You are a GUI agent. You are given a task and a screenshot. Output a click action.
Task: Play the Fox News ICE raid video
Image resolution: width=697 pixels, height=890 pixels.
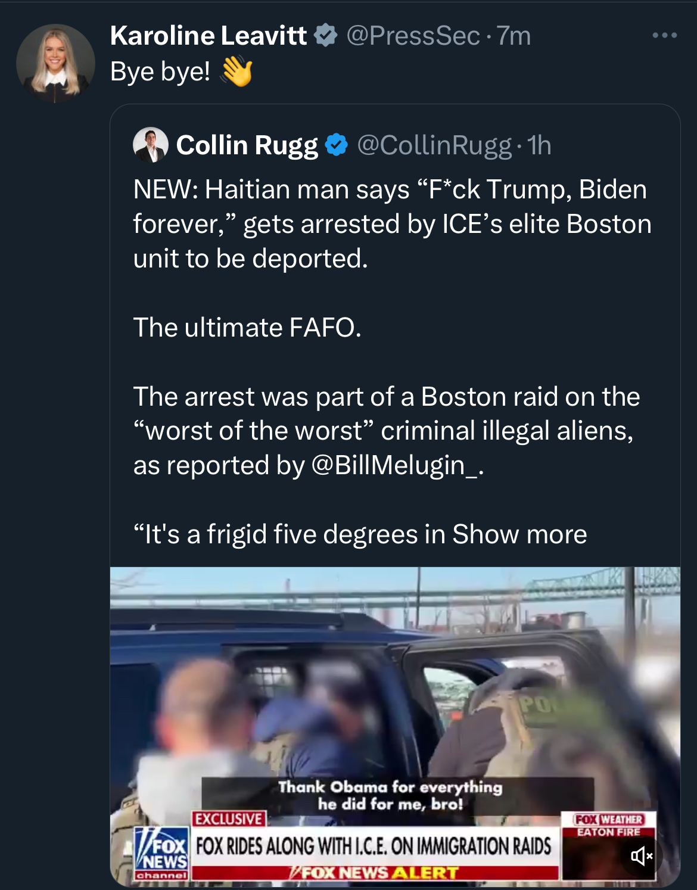[394, 685]
